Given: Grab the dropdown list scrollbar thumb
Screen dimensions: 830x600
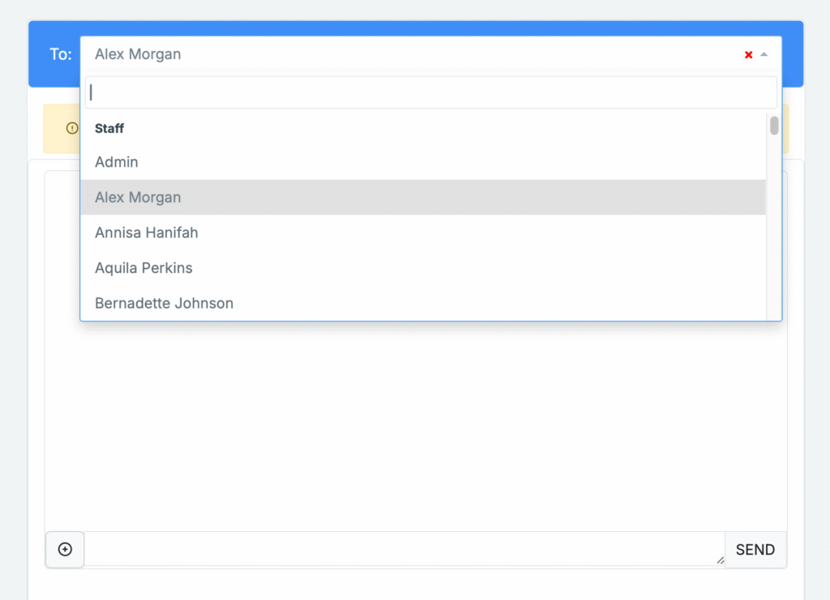Looking at the screenshot, I should pos(774,126).
